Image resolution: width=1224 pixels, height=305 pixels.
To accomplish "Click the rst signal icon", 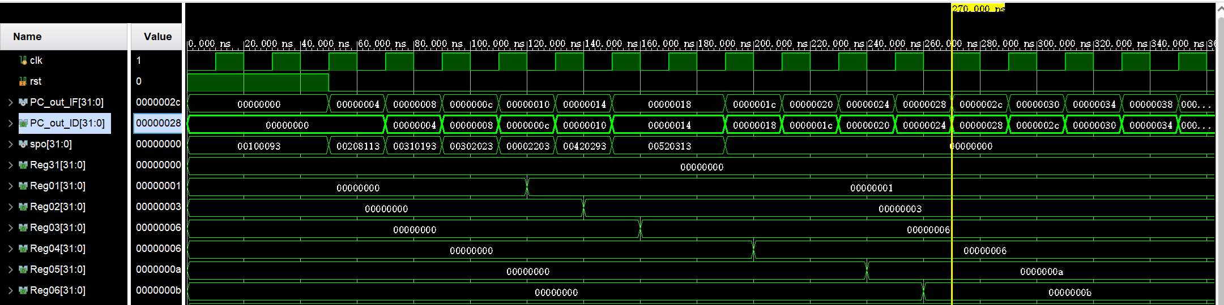I will pos(23,81).
